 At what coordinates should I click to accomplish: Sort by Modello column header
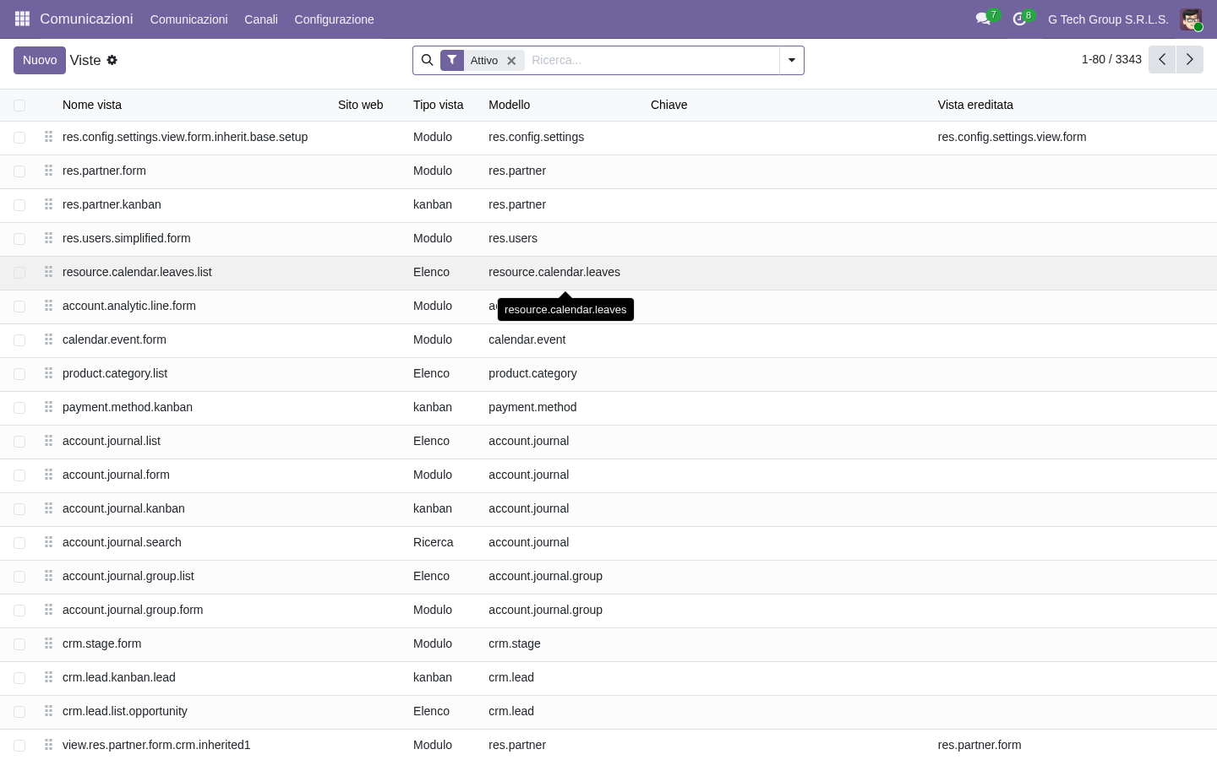509,105
